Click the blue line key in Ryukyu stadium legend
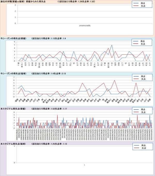Image resolution: width=155 pixels, height=176 pixels. (136, 145)
